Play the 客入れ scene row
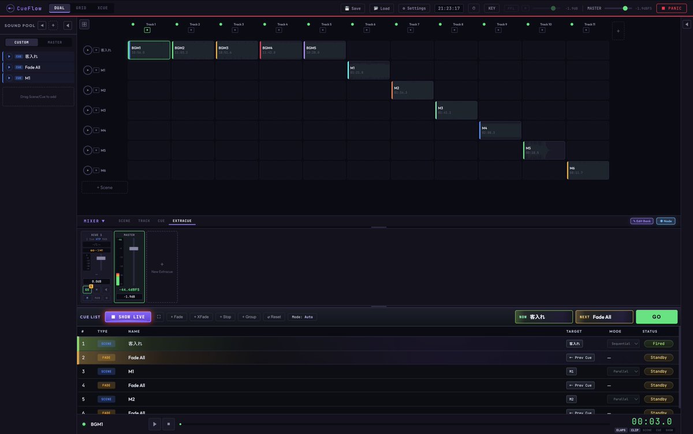This screenshot has height=434, width=693. 88,50
